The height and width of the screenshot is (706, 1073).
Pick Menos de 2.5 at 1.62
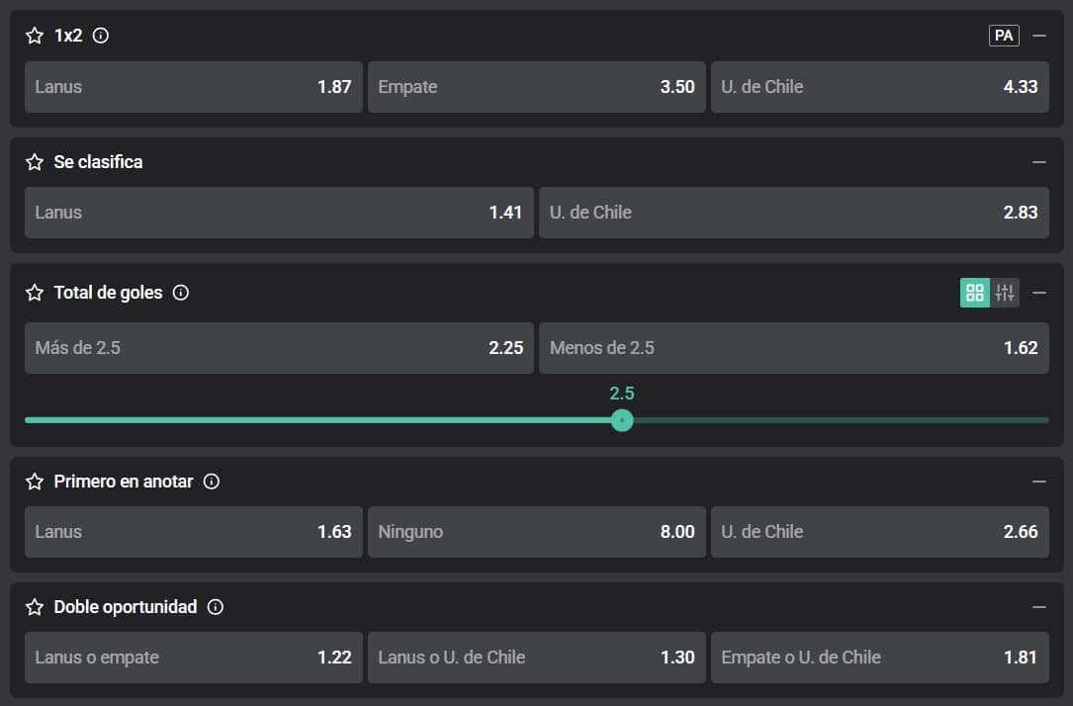[x=793, y=348]
